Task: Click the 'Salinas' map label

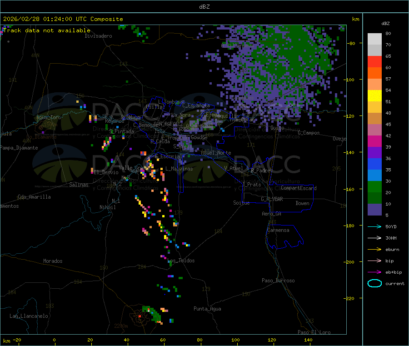Action: [x=79, y=185]
